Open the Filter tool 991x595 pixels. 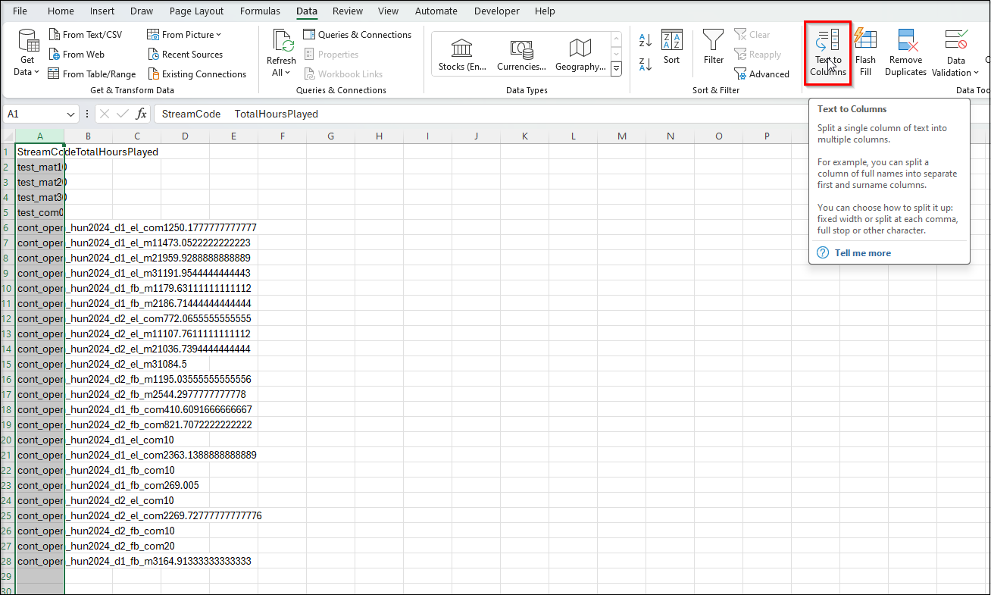(713, 47)
